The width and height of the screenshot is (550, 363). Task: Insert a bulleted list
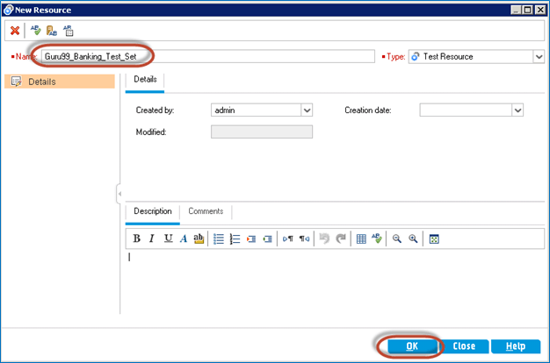coord(219,238)
